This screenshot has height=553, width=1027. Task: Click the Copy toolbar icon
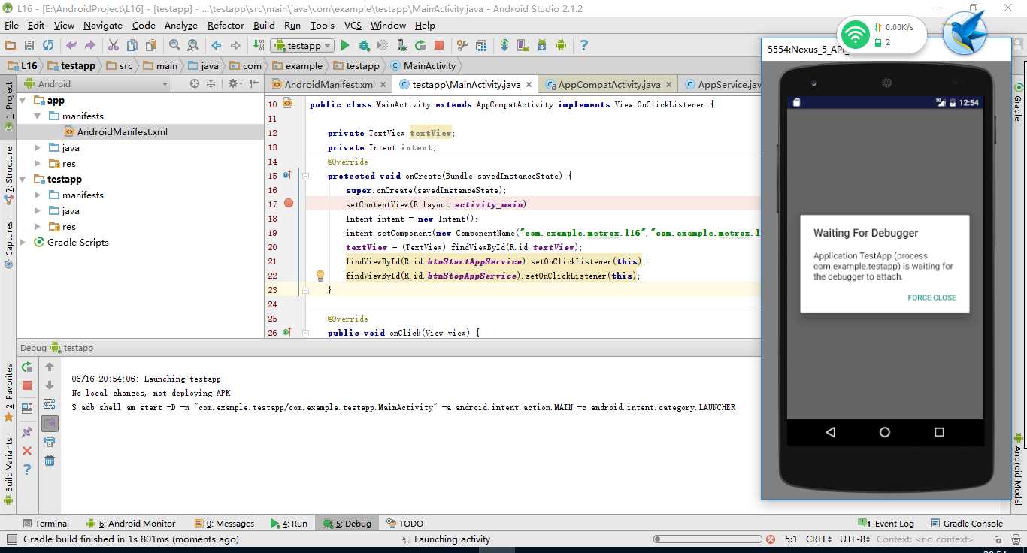coord(132,45)
